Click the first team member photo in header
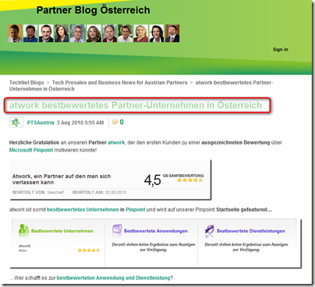This screenshot has height=287, width=315. tap(15, 33)
